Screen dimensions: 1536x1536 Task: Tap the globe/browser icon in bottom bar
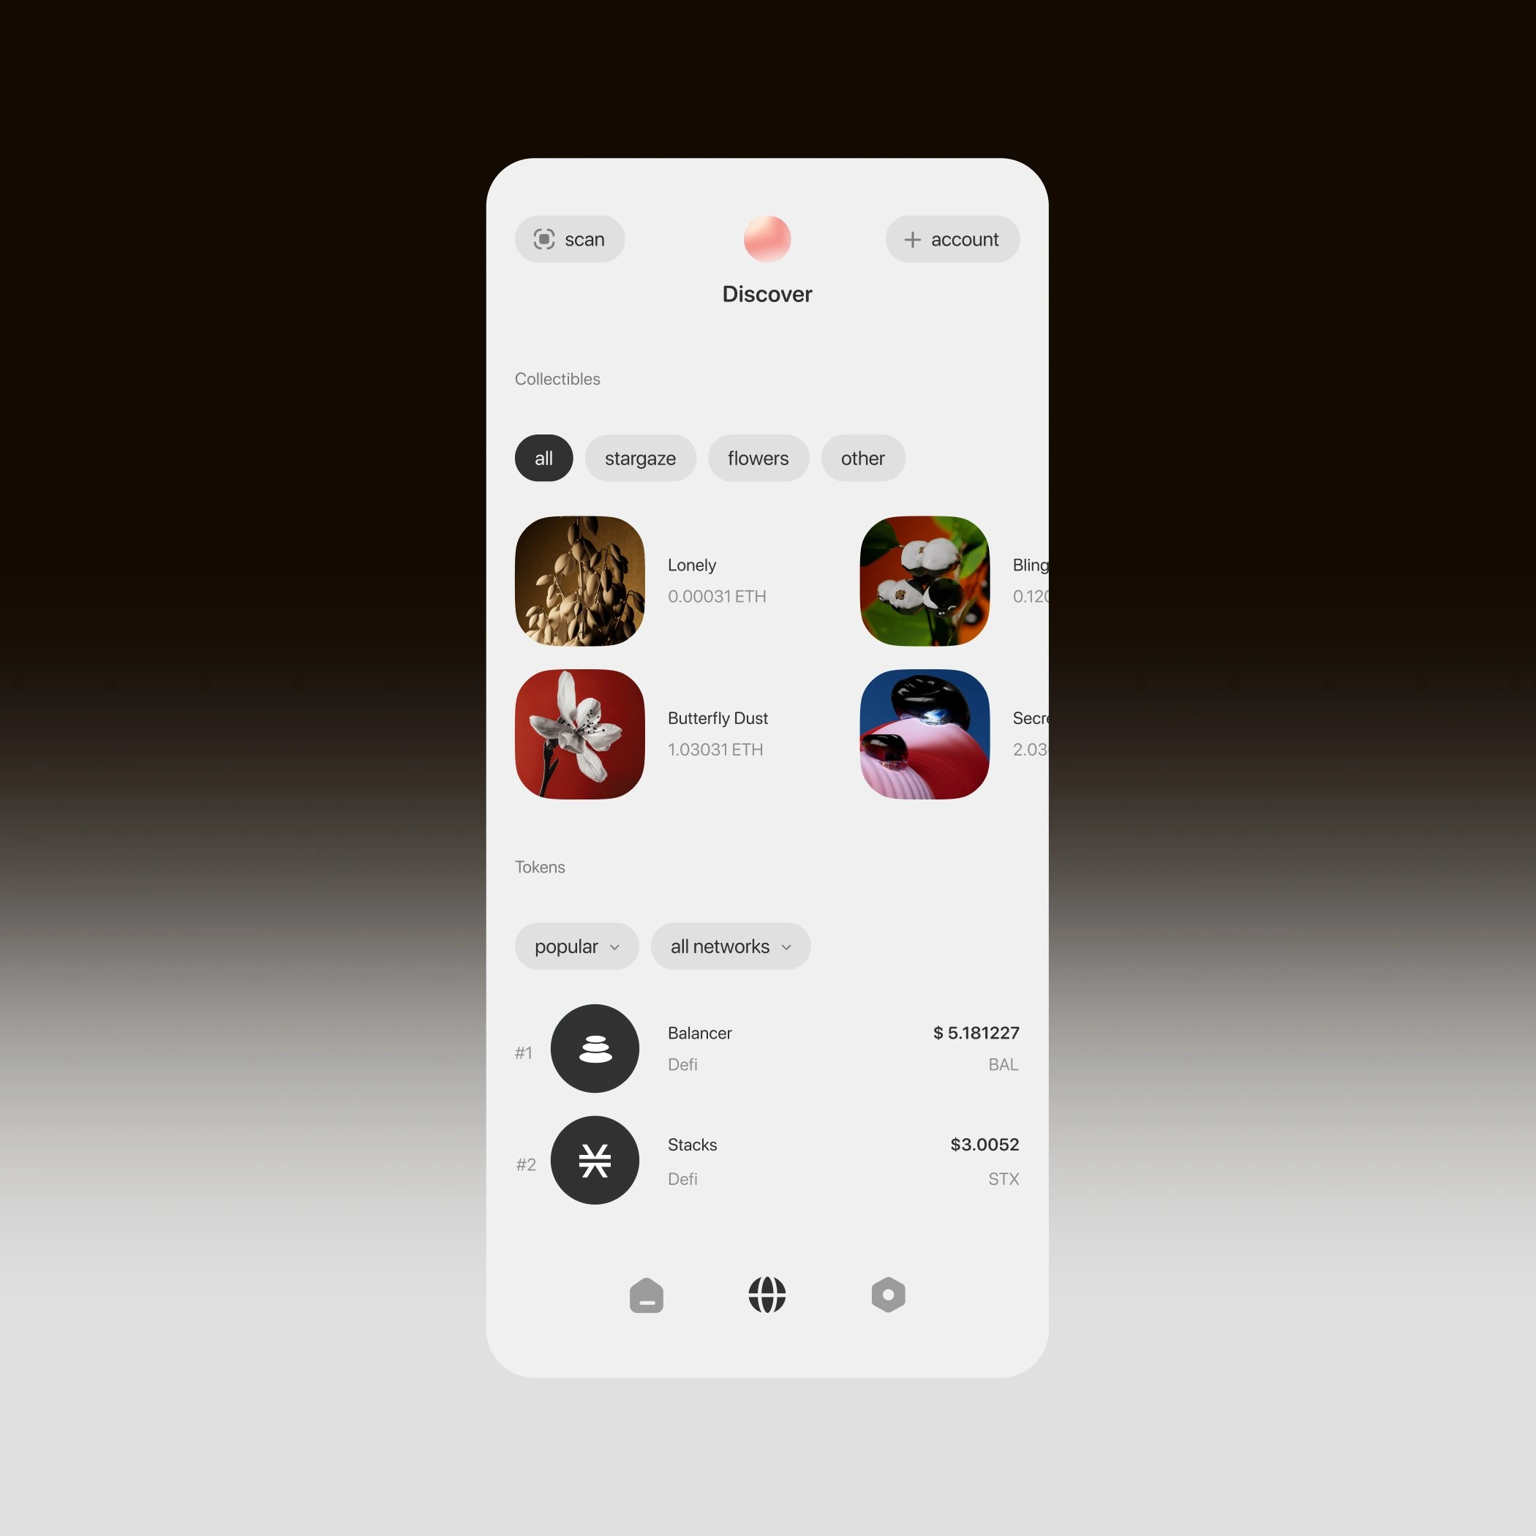pos(767,1294)
